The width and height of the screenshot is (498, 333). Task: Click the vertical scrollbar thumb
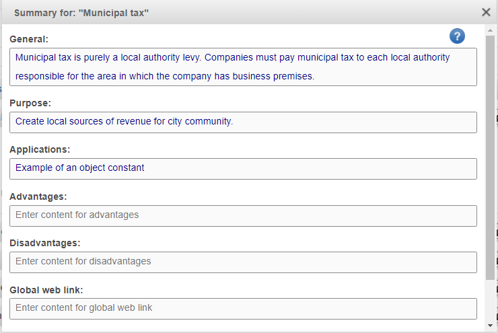click(490, 155)
